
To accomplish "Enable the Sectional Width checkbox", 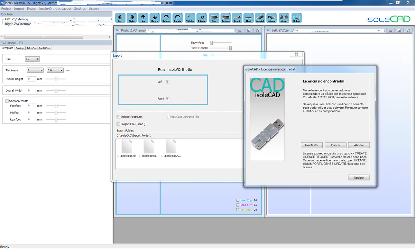I will coord(7,101).
